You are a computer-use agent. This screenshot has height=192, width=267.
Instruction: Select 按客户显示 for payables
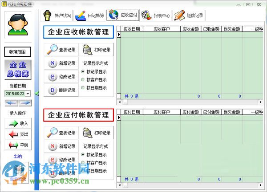94,163
